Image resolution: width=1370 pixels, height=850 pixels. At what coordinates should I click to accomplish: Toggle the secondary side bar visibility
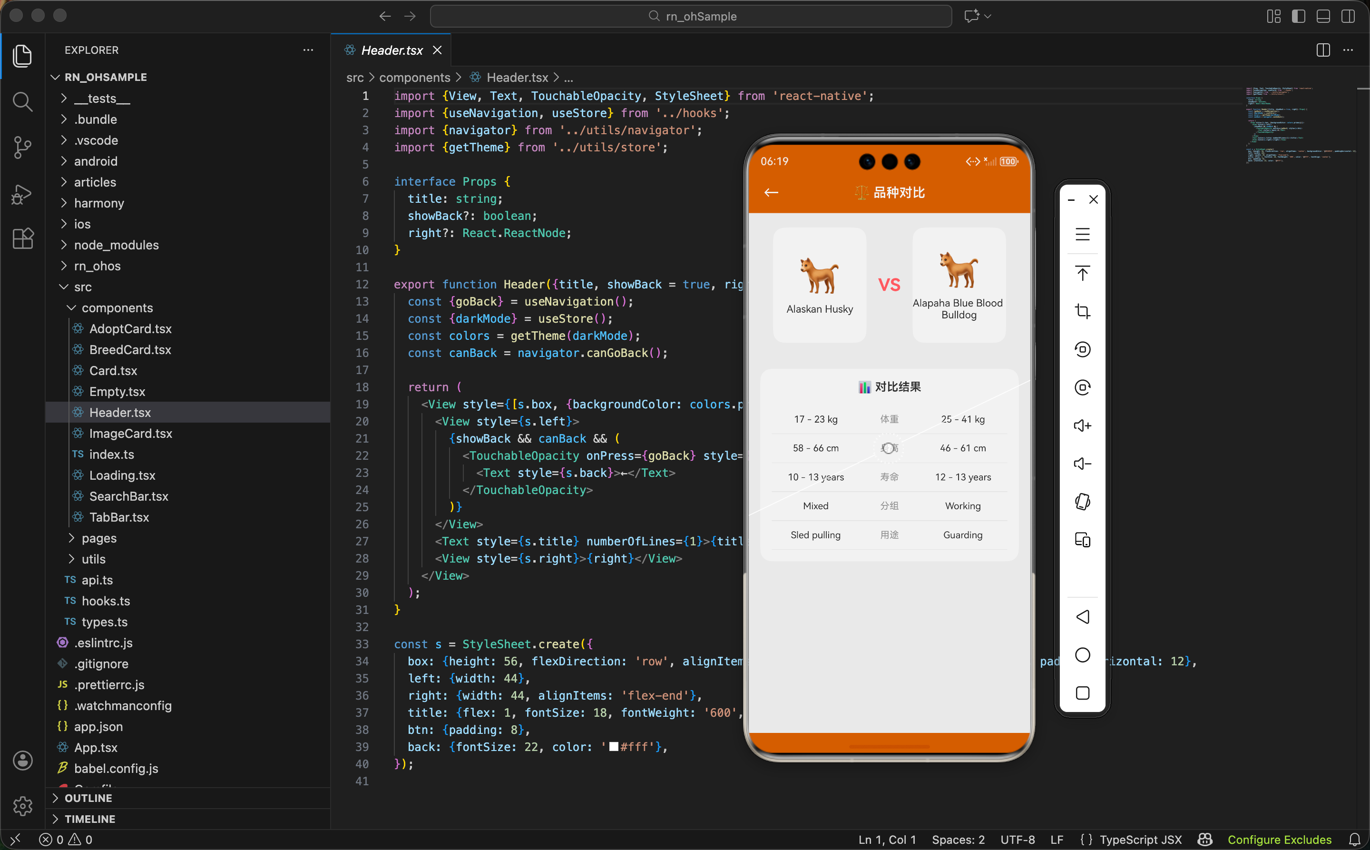pos(1348,16)
